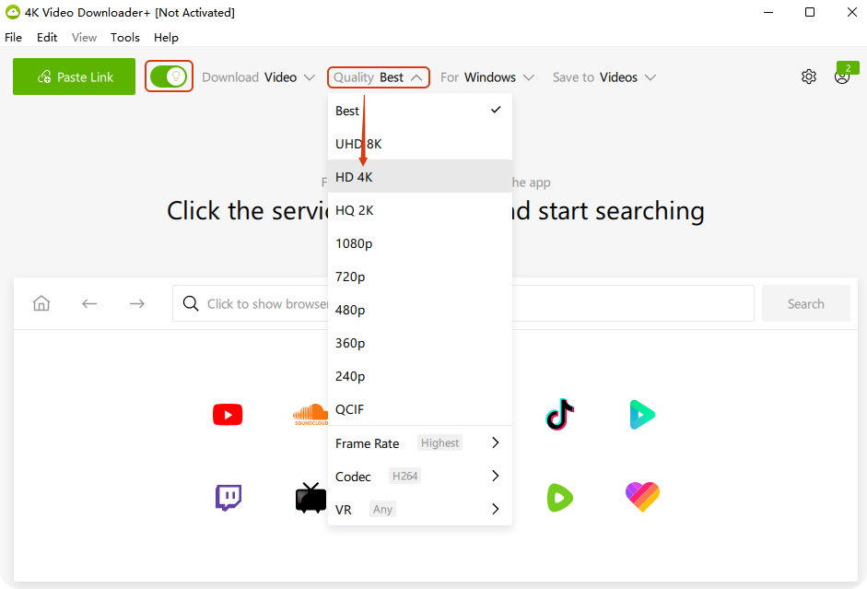Open the YouTube service icon
The height and width of the screenshot is (589, 867).
tap(227, 415)
